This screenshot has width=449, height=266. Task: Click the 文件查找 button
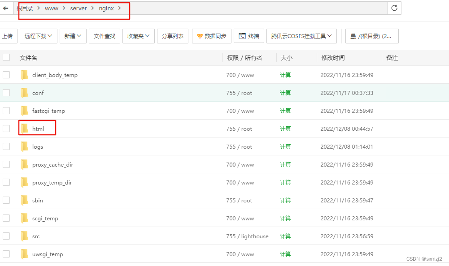(105, 36)
